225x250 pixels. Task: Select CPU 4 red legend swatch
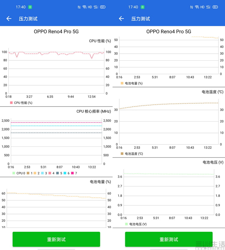(x=50, y=173)
